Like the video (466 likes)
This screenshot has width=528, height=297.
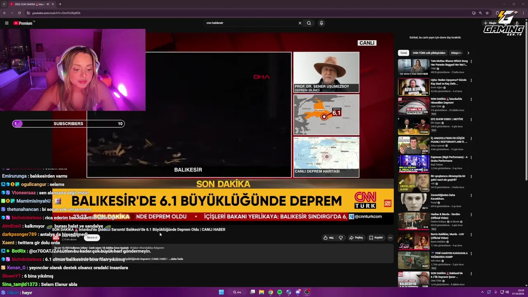328,238
